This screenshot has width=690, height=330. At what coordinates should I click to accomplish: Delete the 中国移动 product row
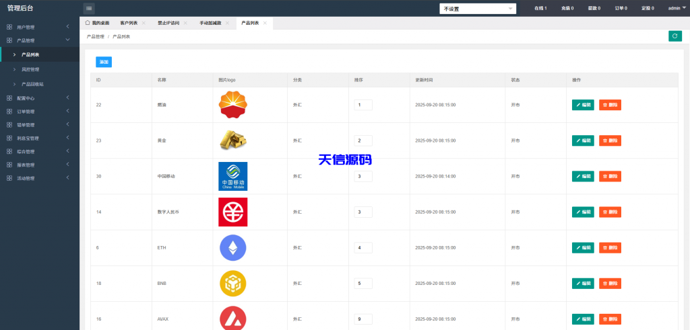click(610, 176)
